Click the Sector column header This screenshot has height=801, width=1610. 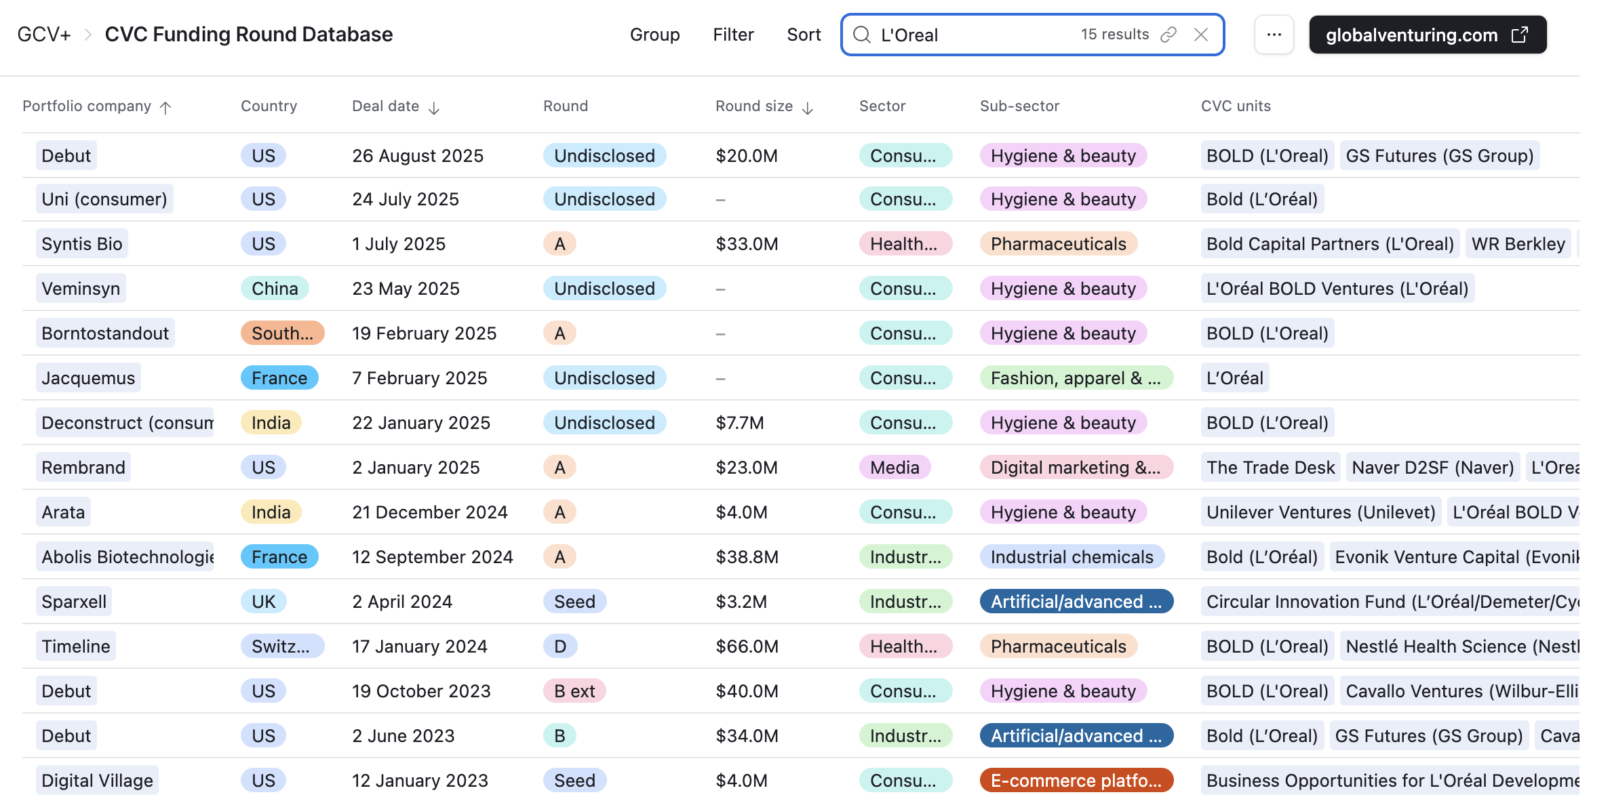point(882,106)
